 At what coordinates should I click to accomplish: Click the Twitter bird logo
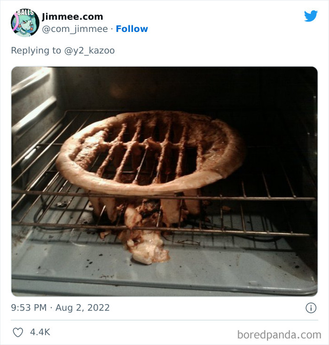311,16
